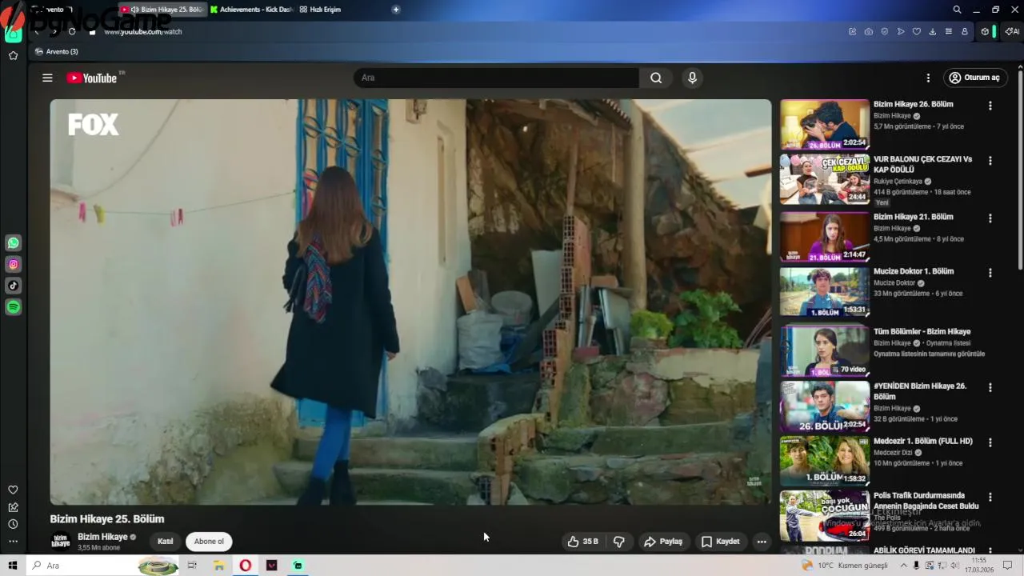The height and width of the screenshot is (576, 1024).
Task: Start voice search with microphone icon
Action: pyautogui.click(x=693, y=78)
